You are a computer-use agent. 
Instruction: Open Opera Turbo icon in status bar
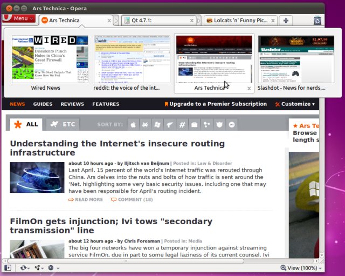tap(51, 268)
